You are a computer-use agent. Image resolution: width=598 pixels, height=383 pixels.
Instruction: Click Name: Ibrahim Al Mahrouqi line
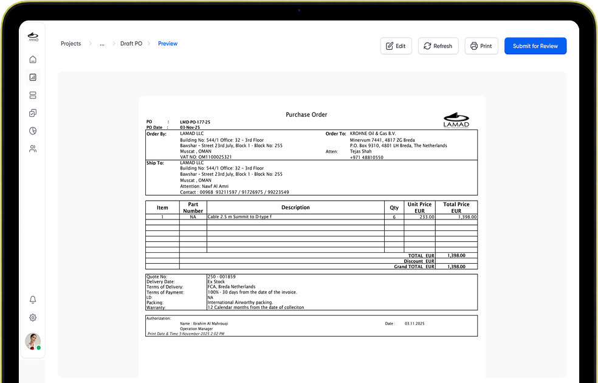pyautogui.click(x=204, y=323)
